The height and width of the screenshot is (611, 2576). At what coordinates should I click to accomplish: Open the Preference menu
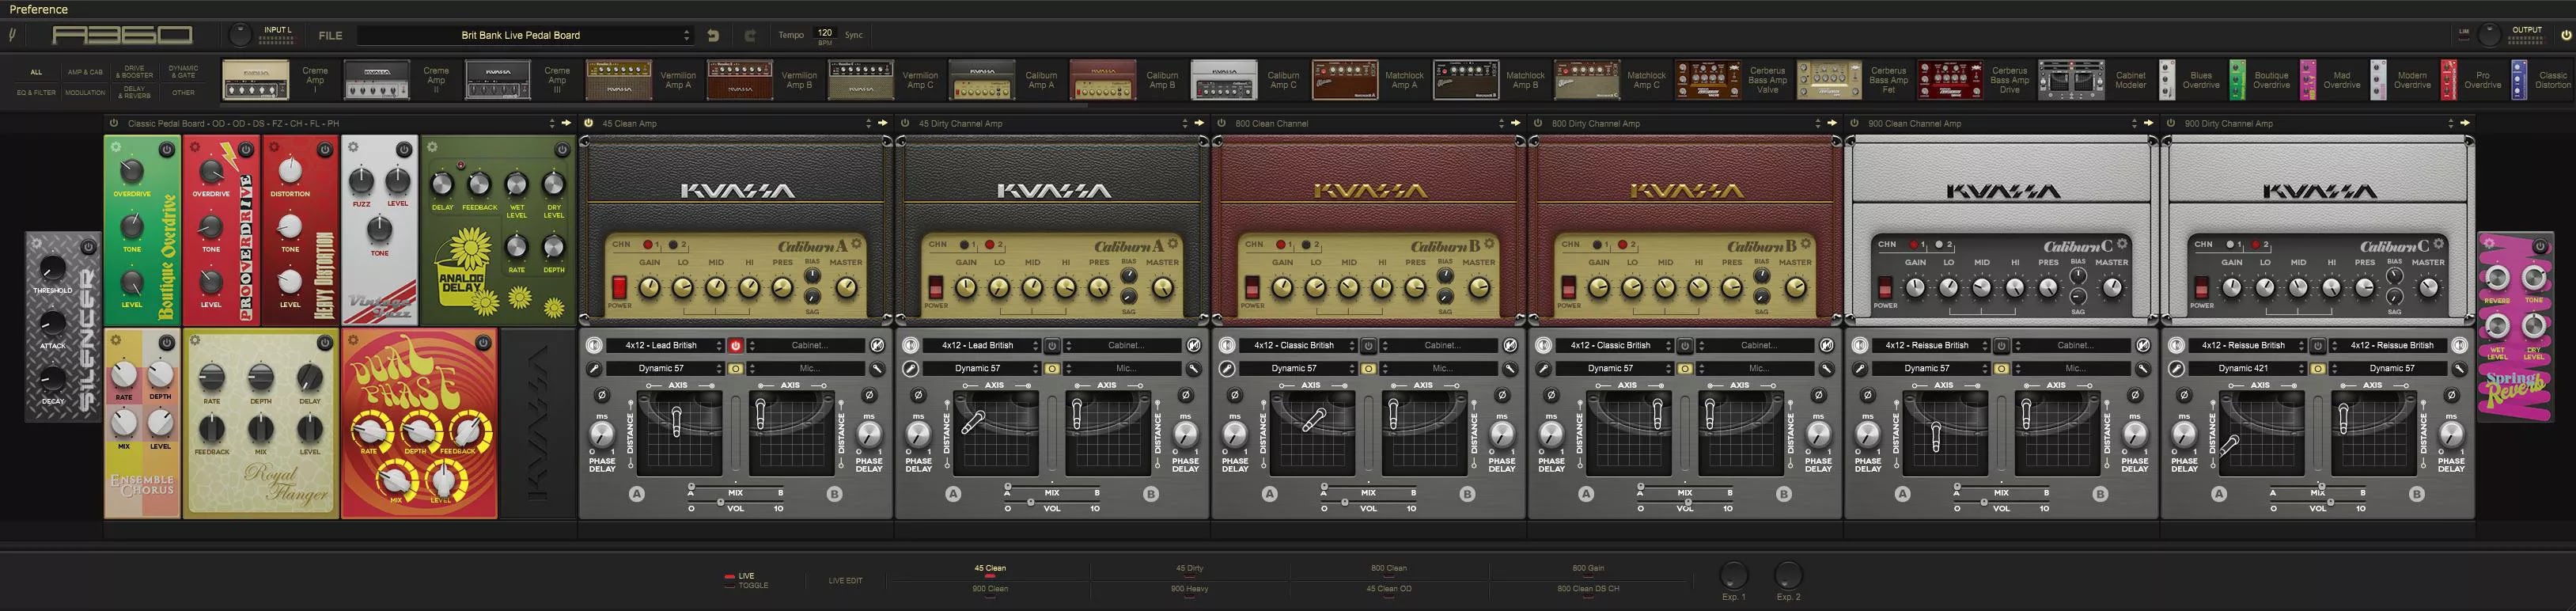coord(39,9)
